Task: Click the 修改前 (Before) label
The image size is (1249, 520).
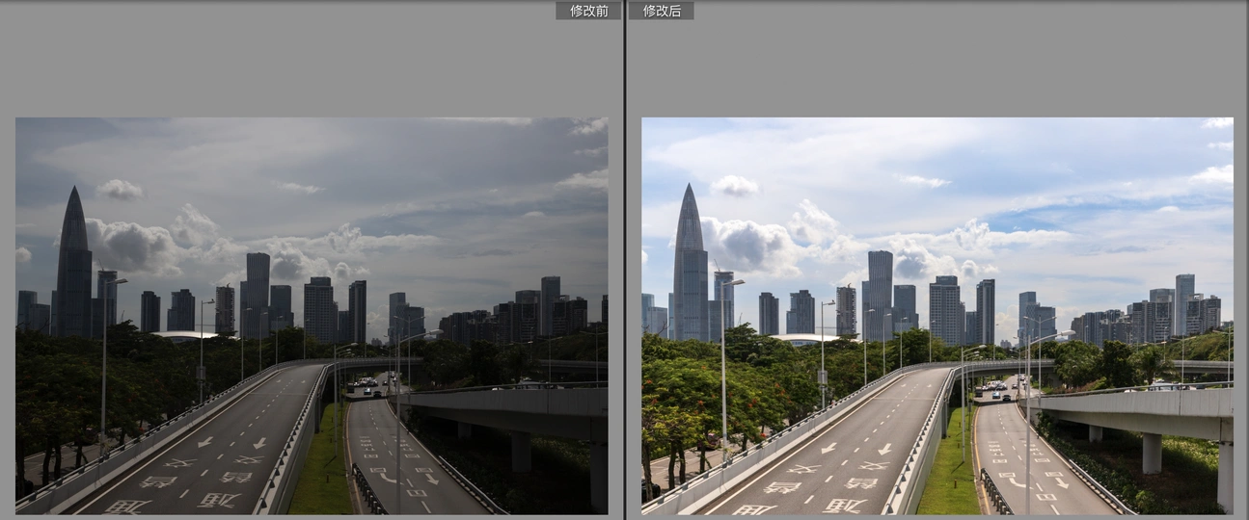Action: tap(588, 11)
